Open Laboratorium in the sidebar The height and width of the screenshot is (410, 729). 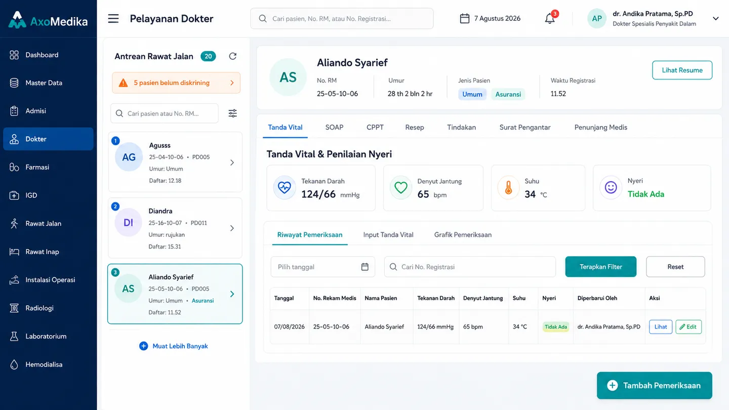[x=48, y=336]
